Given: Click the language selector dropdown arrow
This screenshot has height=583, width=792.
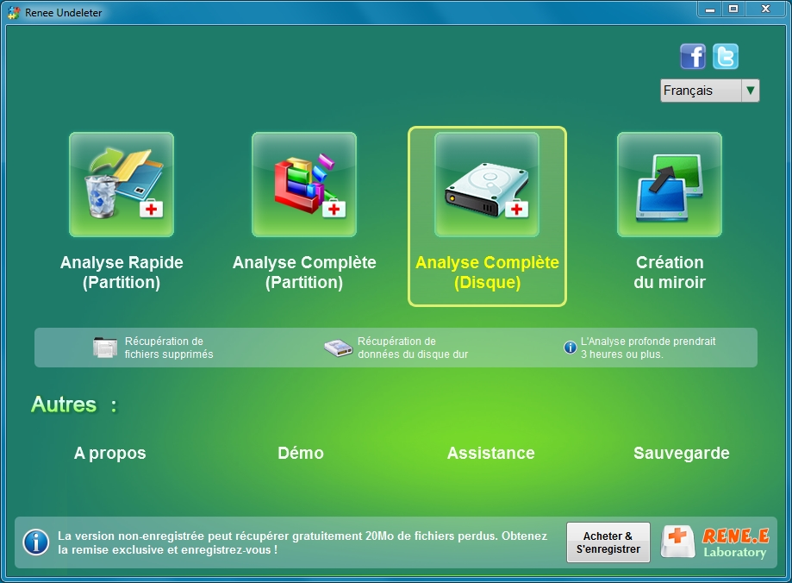Looking at the screenshot, I should [x=750, y=90].
